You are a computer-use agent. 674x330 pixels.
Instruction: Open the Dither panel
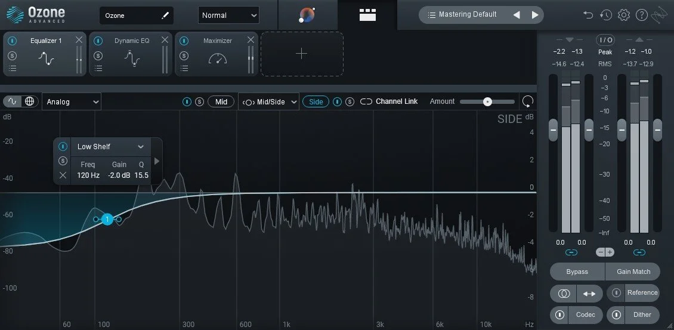tap(642, 315)
